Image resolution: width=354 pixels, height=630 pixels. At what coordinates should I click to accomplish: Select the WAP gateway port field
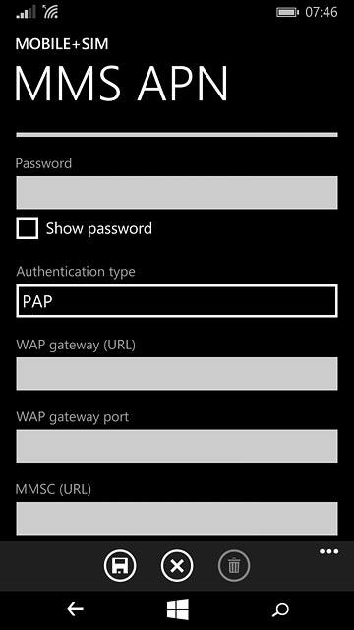pyautogui.click(x=177, y=446)
